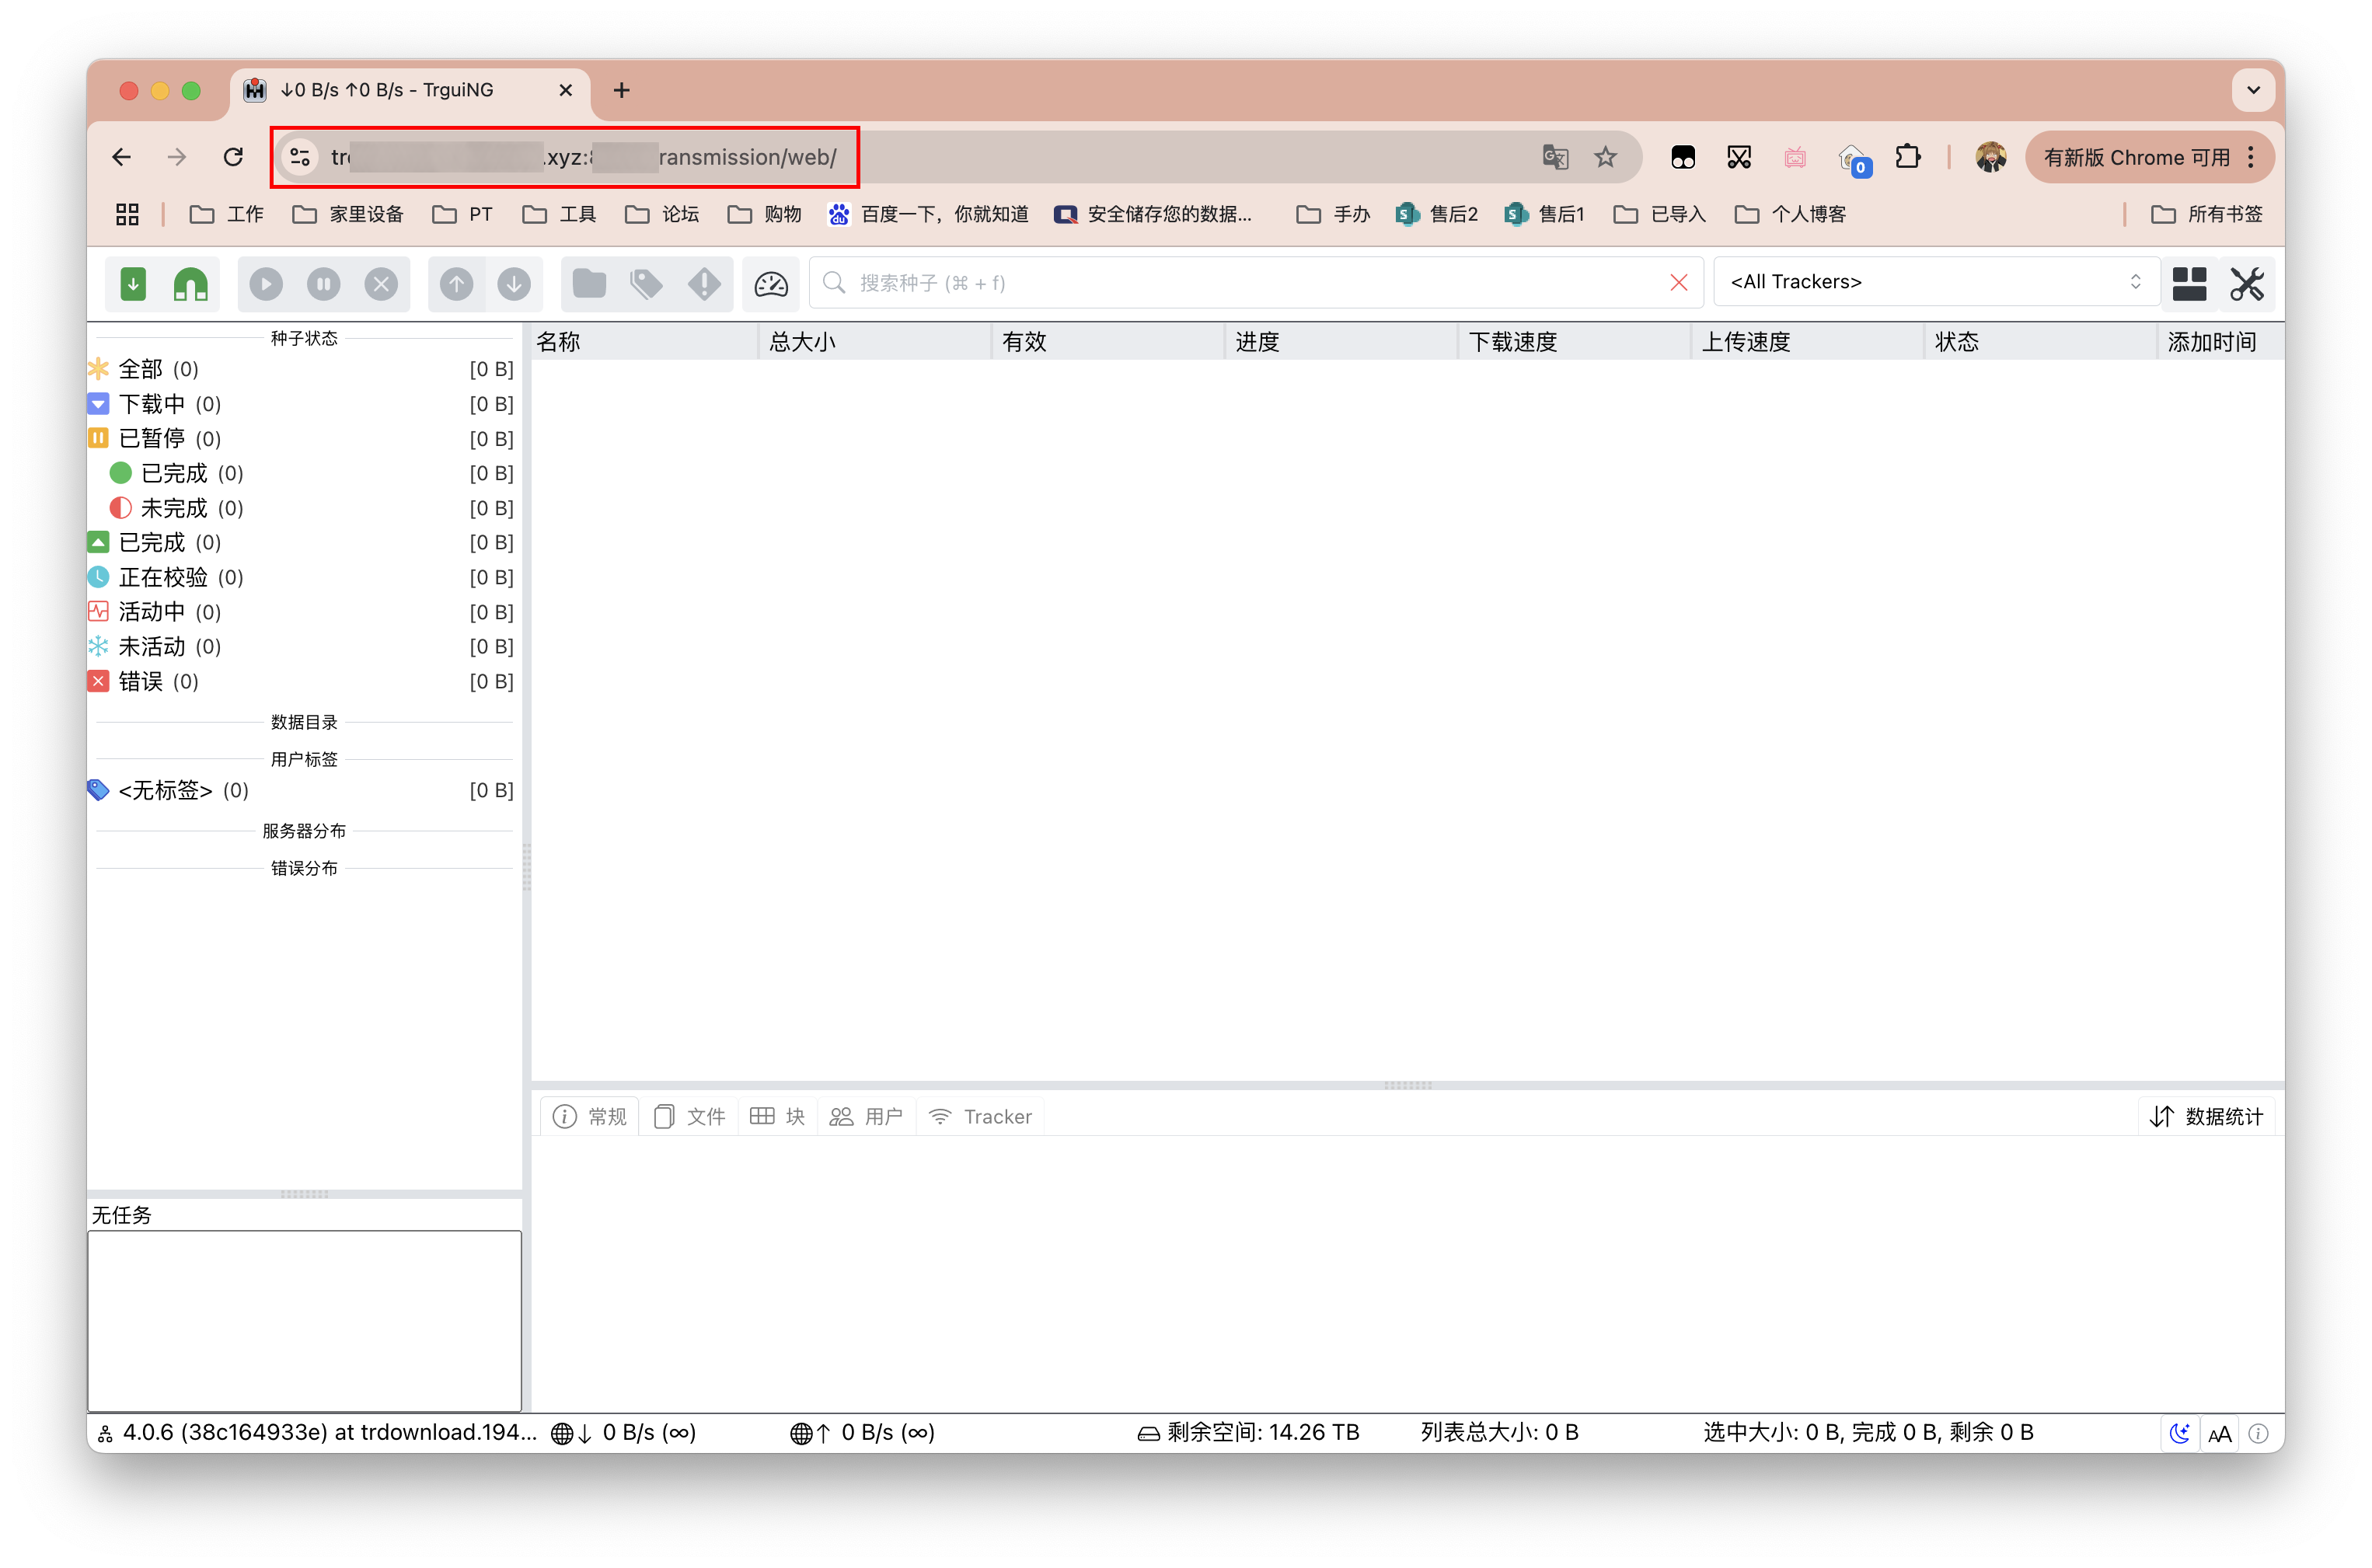Switch to 块 details tab
Screen dimensions: 2372x1568
(777, 1116)
